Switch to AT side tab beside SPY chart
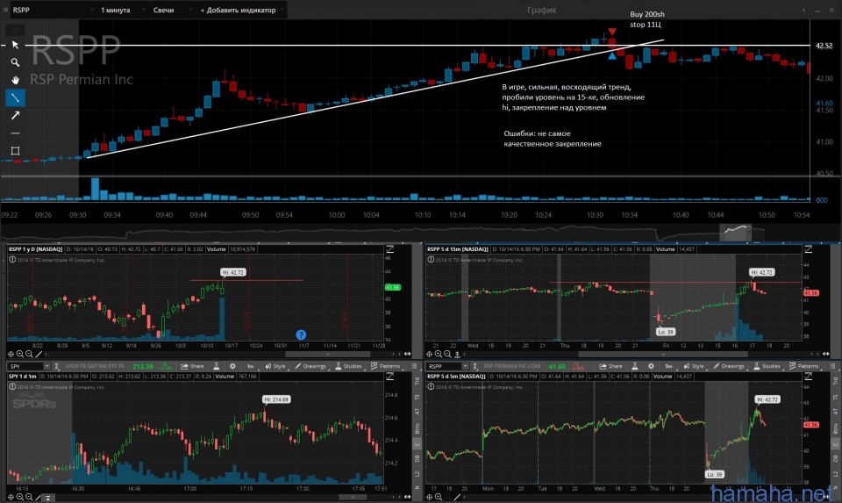 coord(417,412)
